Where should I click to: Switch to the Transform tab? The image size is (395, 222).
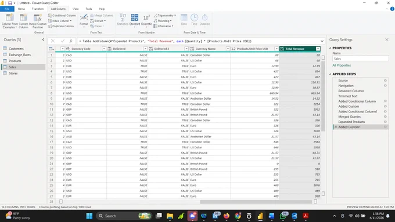click(x=38, y=9)
